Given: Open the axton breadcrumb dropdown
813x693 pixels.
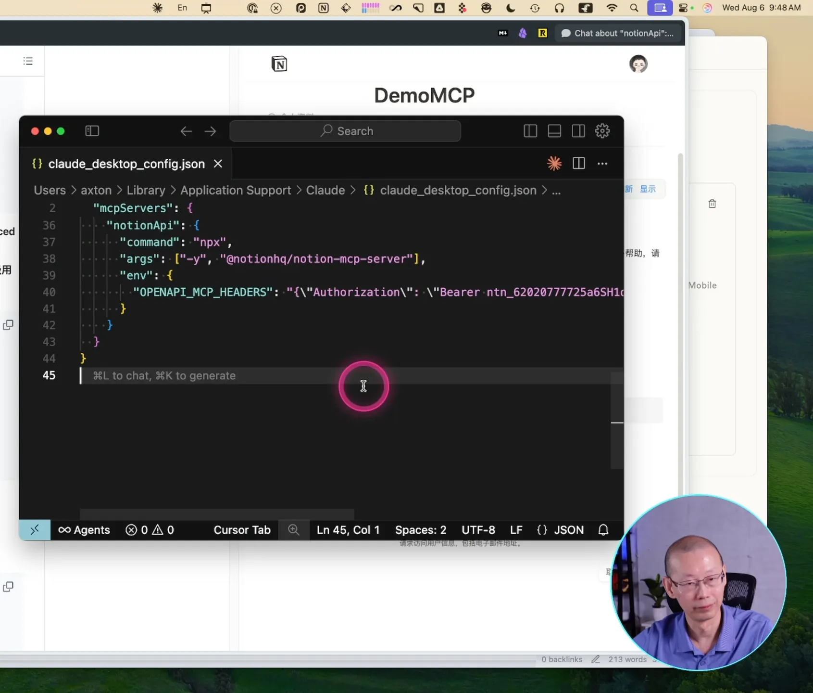Looking at the screenshot, I should (96, 191).
